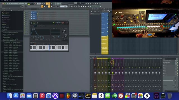Select the 808 channel button in channel rack
Viewport: 179px width, 100px height.
[x=34, y=12]
